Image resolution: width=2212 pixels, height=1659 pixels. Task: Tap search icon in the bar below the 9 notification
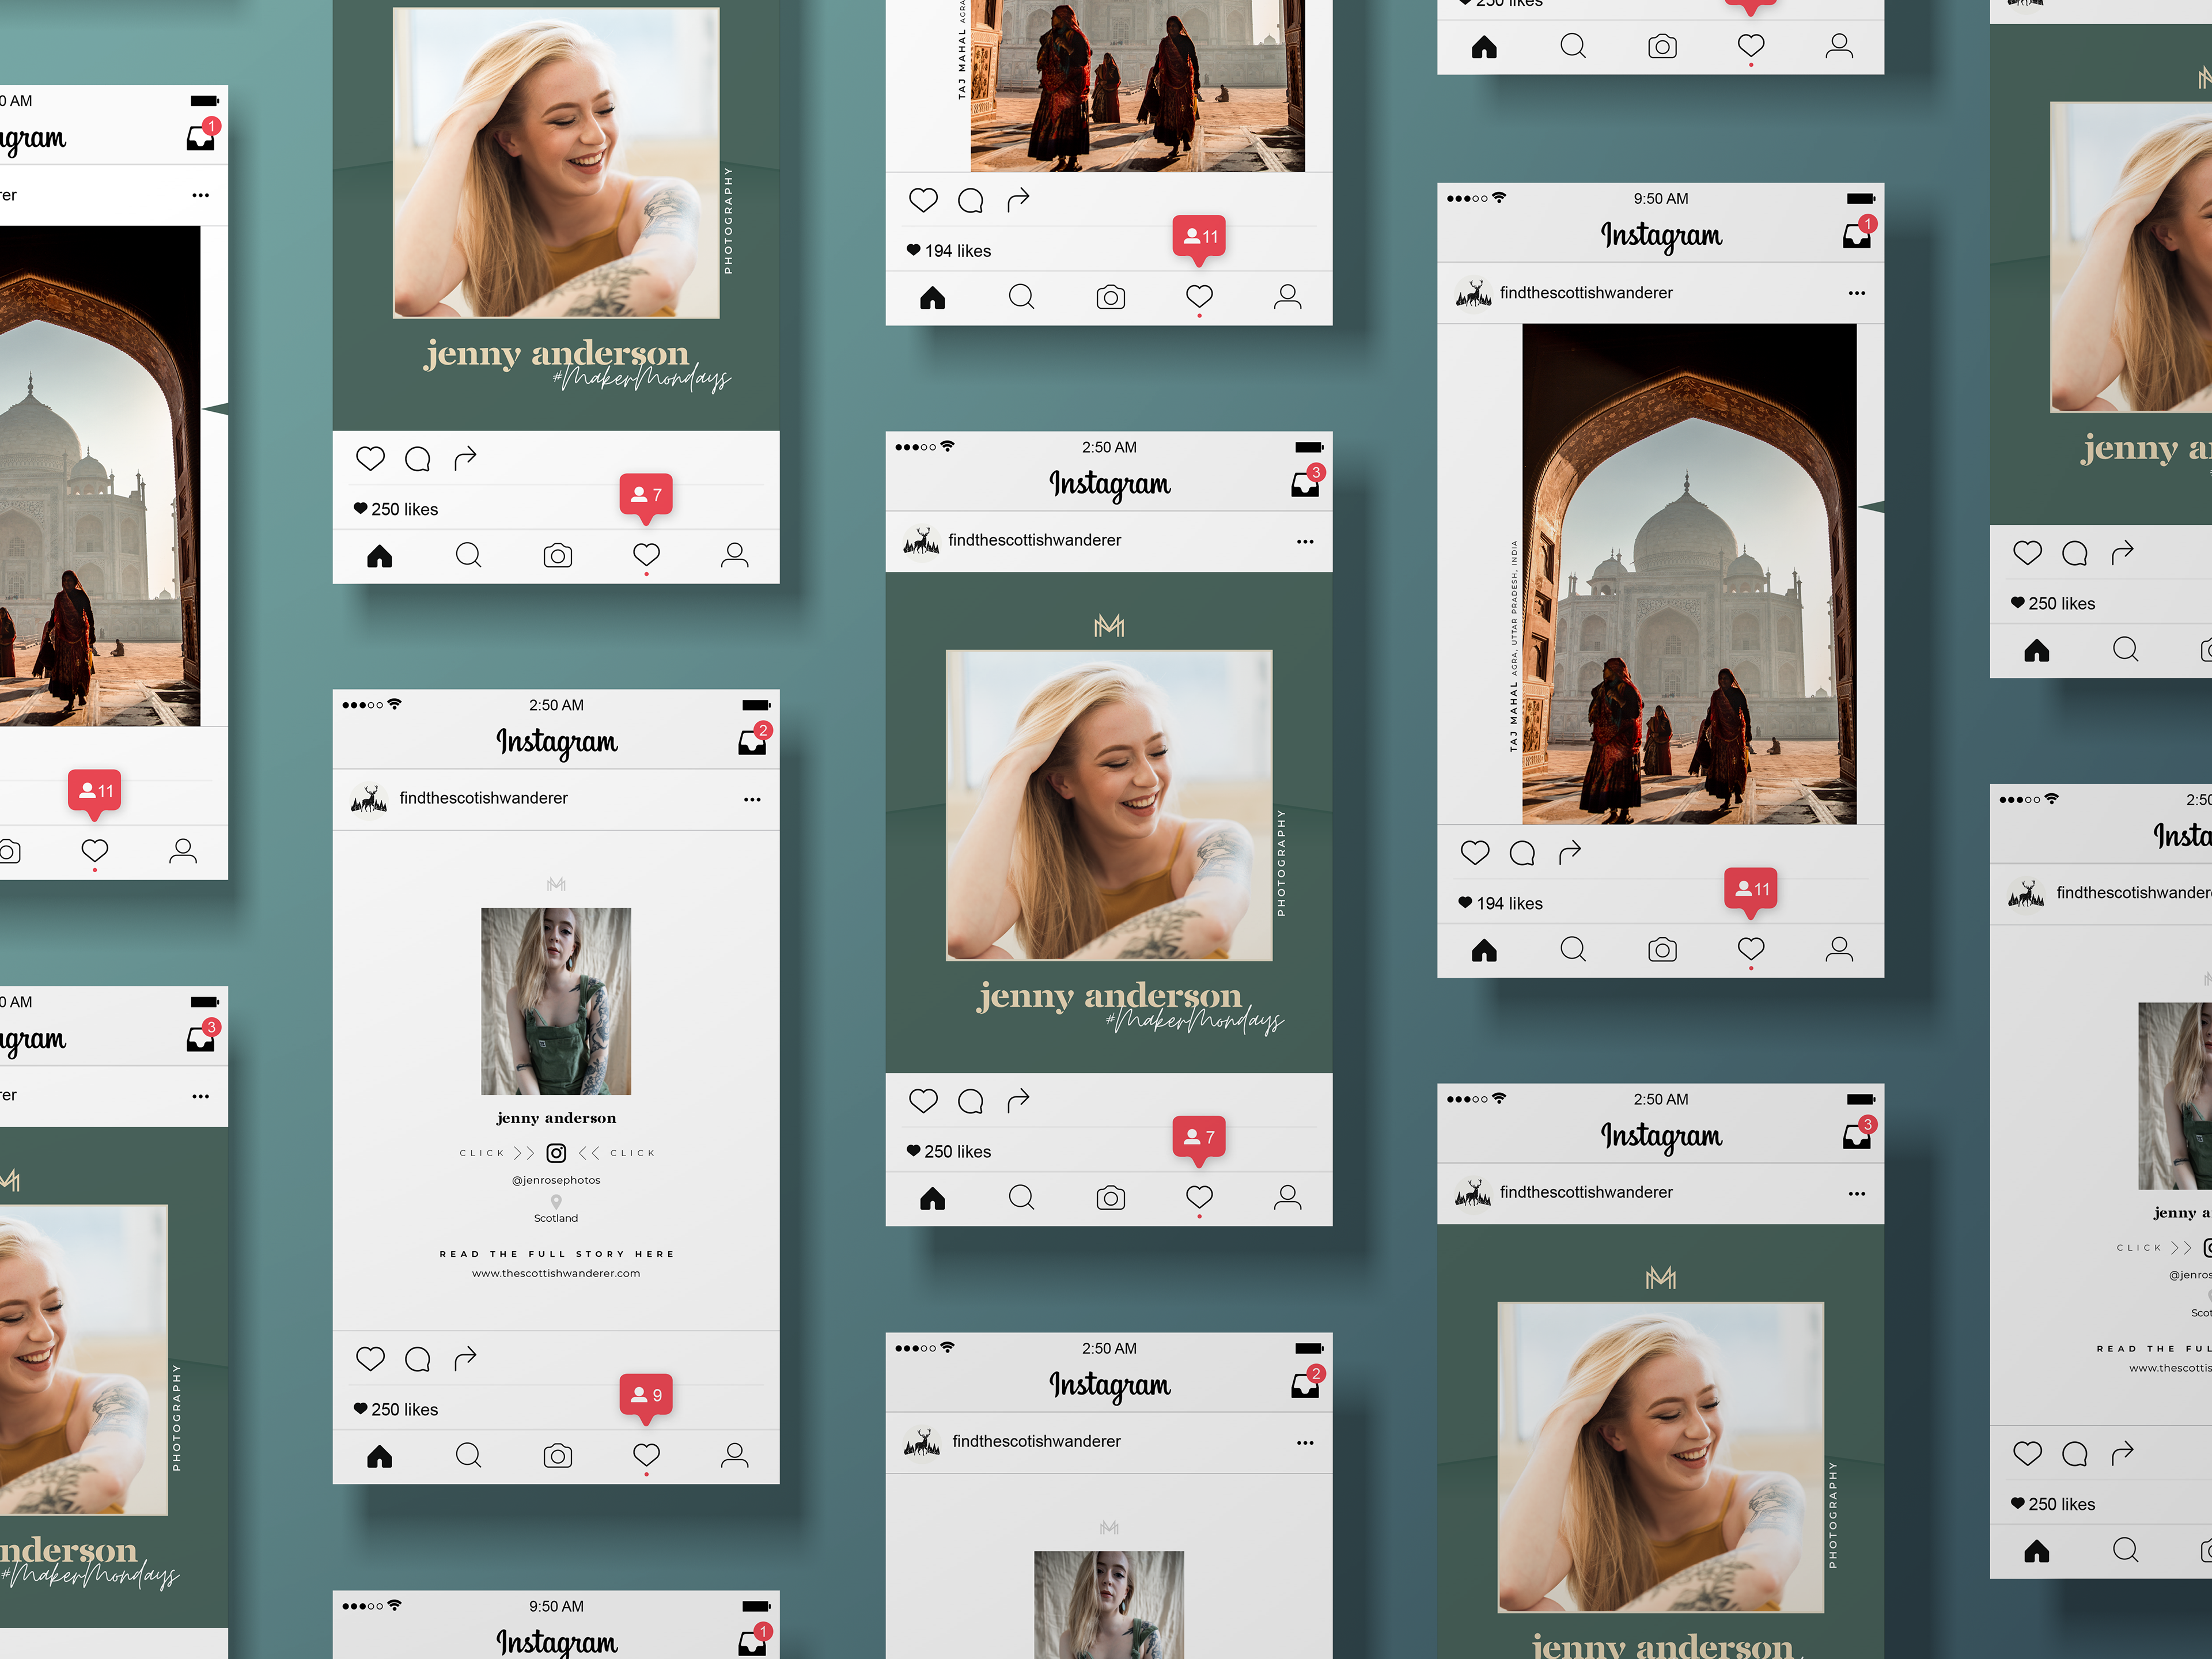468,1455
